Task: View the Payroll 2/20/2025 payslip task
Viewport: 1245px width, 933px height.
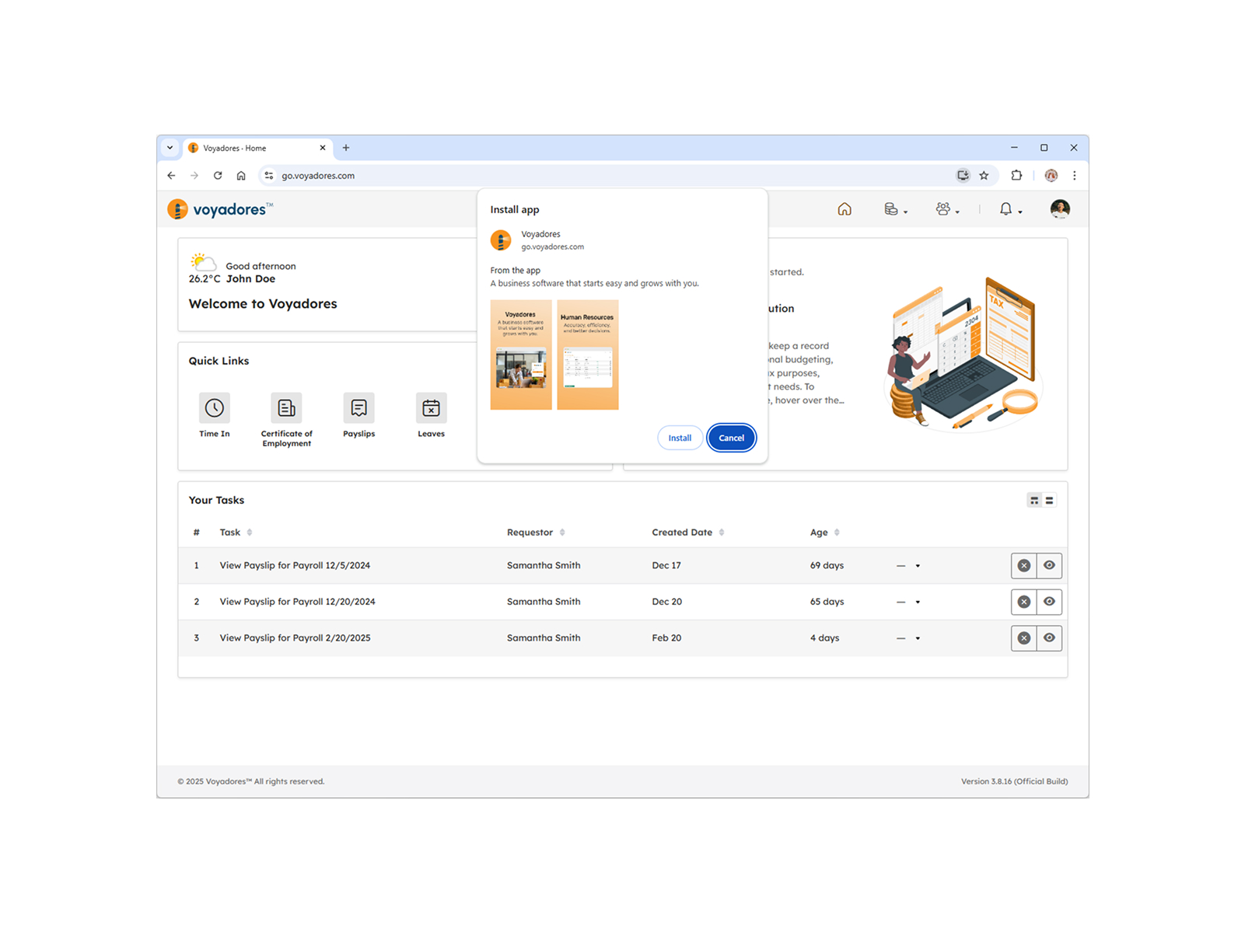Action: (x=1049, y=638)
